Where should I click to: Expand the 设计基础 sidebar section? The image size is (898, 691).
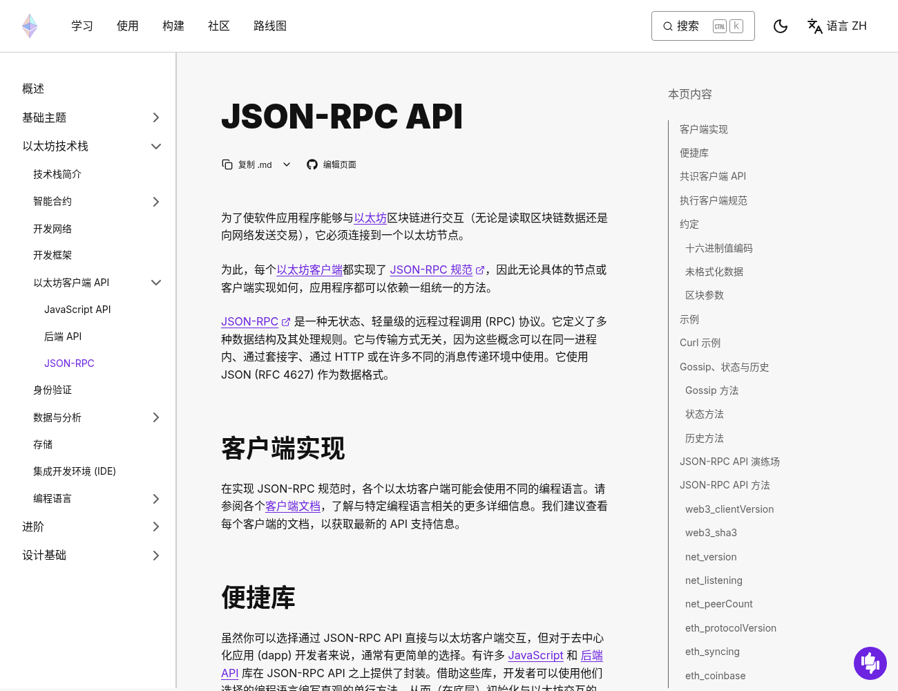(x=156, y=556)
